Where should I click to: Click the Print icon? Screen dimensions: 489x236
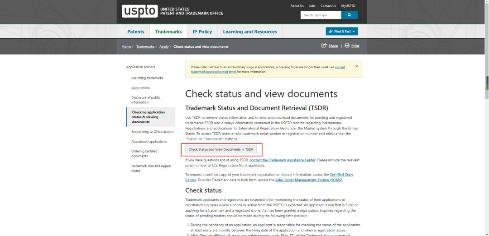point(347,46)
